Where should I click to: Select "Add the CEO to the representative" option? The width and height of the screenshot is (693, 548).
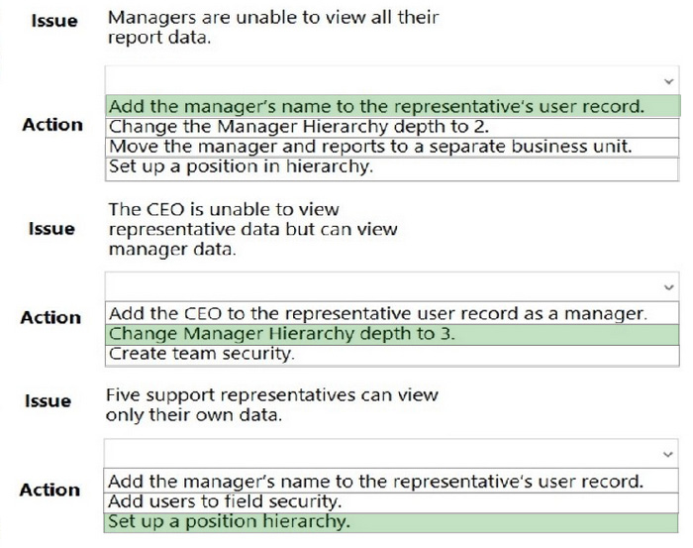(392, 313)
